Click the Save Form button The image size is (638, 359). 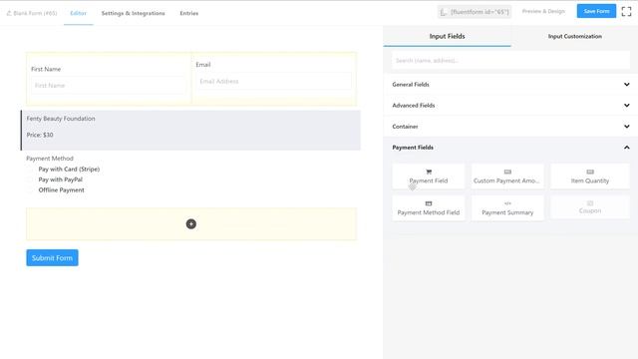[596, 11]
